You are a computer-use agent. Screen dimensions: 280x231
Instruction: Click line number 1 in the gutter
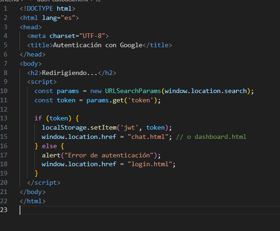tap(6, 8)
